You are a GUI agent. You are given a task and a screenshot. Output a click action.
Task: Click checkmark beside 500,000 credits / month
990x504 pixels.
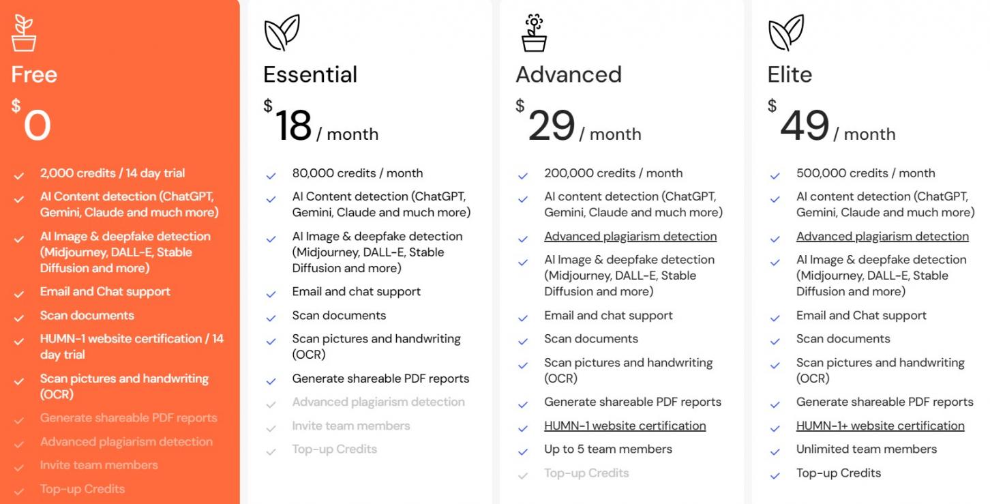click(x=775, y=175)
